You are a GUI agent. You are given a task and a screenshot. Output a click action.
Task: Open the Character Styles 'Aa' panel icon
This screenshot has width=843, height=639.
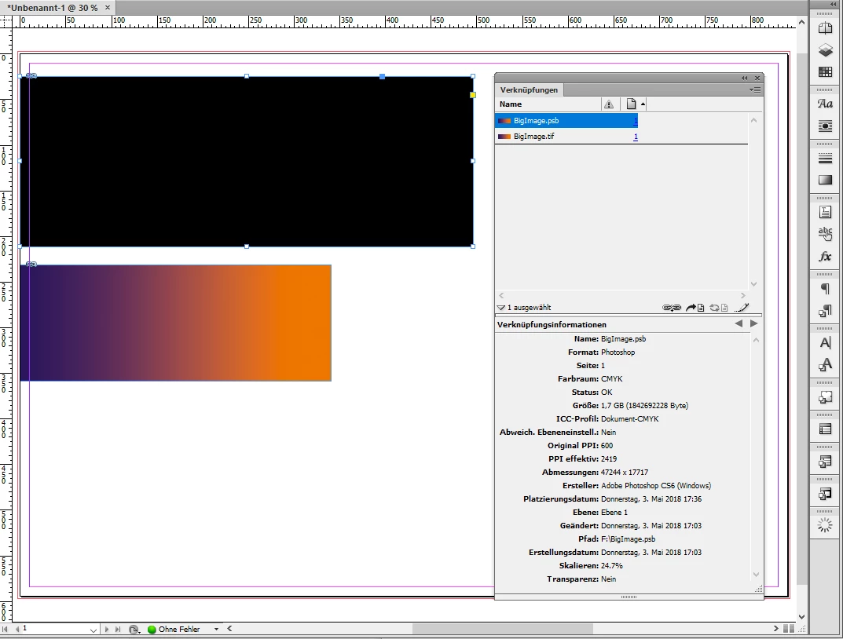[825, 104]
